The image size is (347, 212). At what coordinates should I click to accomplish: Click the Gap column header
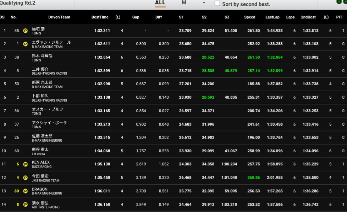[x=136, y=17]
